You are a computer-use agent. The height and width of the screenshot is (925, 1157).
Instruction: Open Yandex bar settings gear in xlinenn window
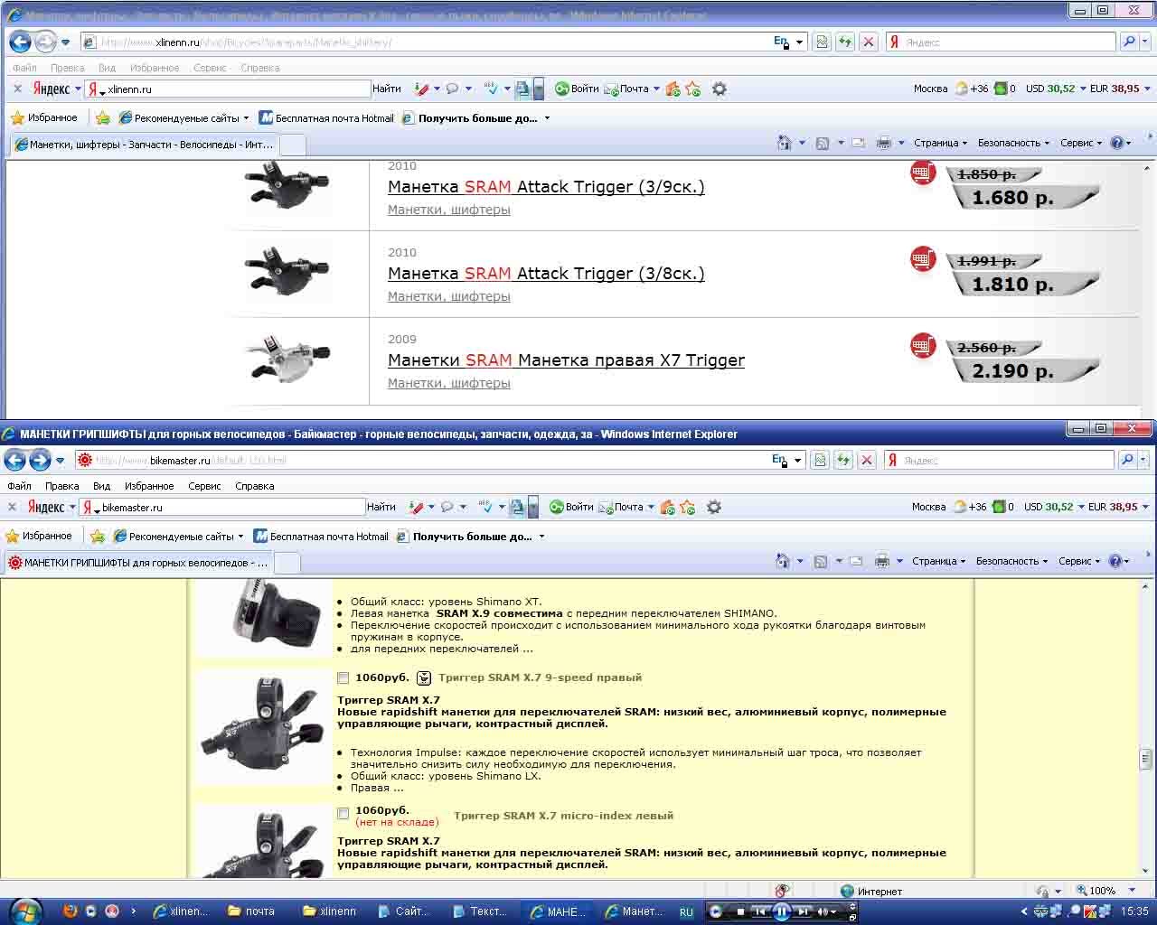[720, 89]
